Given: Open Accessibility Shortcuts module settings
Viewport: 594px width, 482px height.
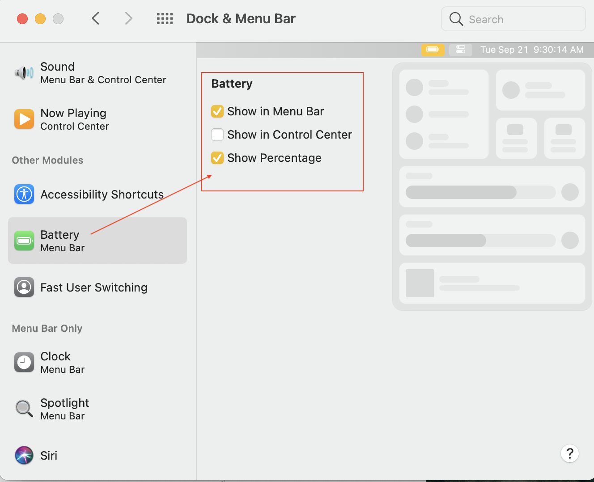Looking at the screenshot, I should click(98, 194).
